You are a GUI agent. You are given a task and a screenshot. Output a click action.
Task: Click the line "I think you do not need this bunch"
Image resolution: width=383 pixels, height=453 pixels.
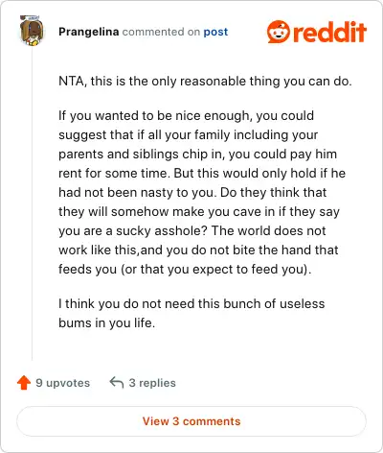[191, 304]
